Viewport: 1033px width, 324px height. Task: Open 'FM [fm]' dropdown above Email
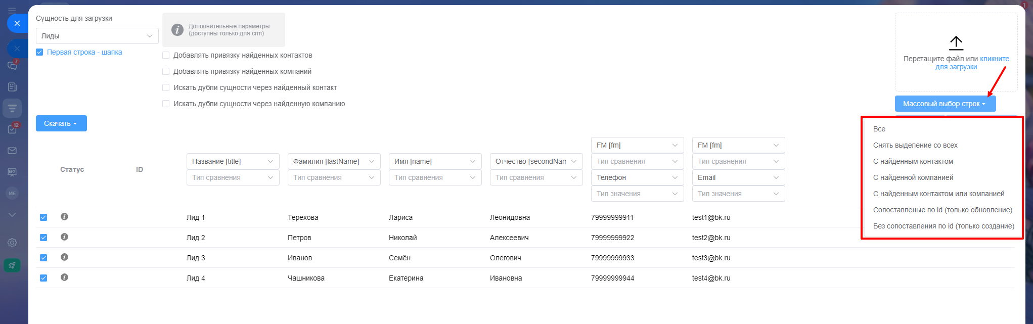click(x=739, y=145)
